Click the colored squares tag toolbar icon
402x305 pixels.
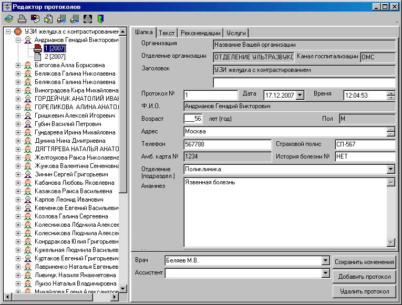[35, 19]
